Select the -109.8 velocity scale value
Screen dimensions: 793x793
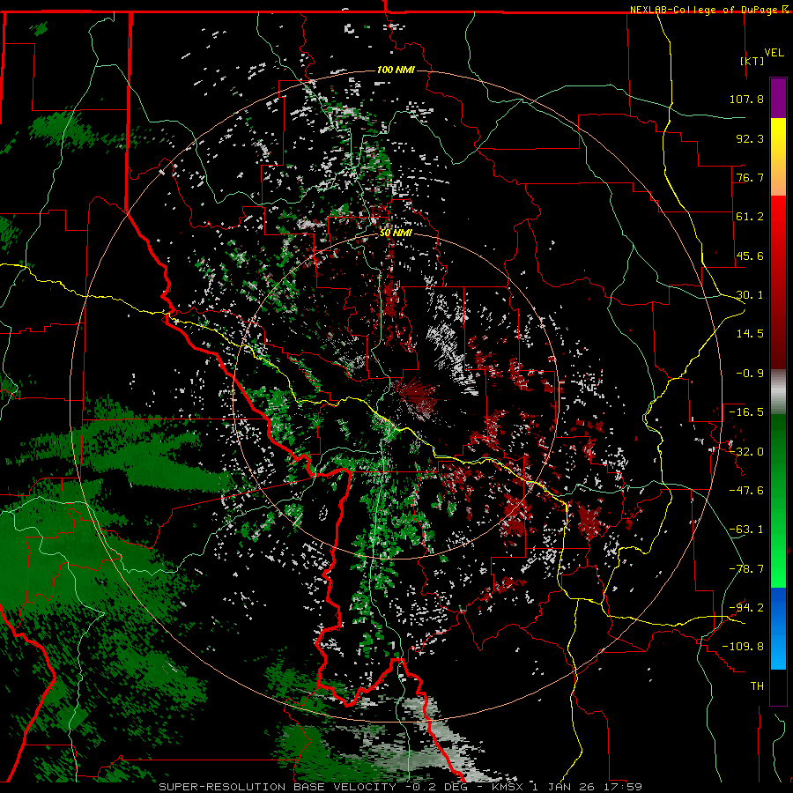click(743, 647)
